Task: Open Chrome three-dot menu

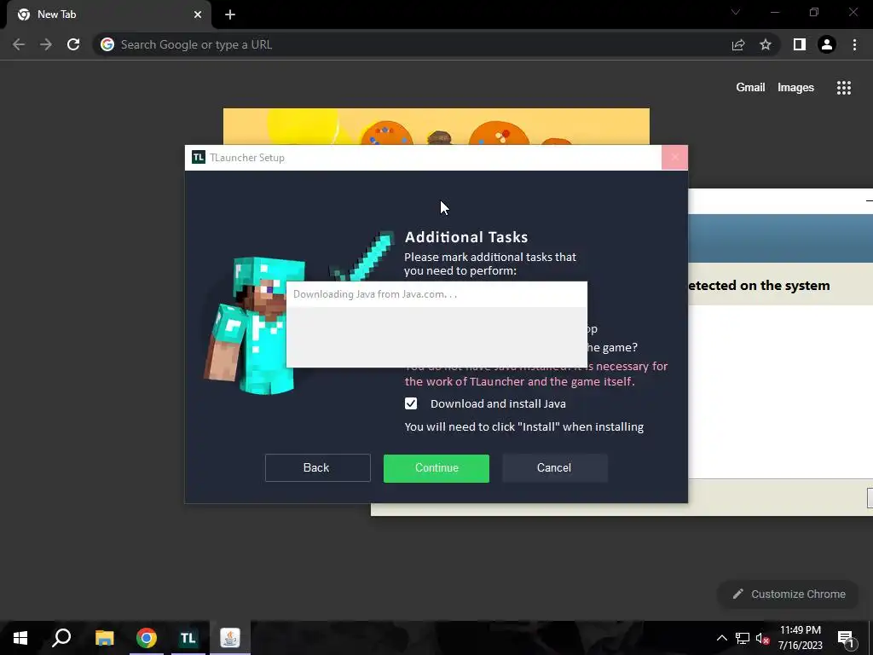Action: [854, 44]
